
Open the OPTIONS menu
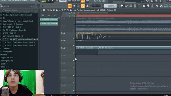(x=22, y=1)
